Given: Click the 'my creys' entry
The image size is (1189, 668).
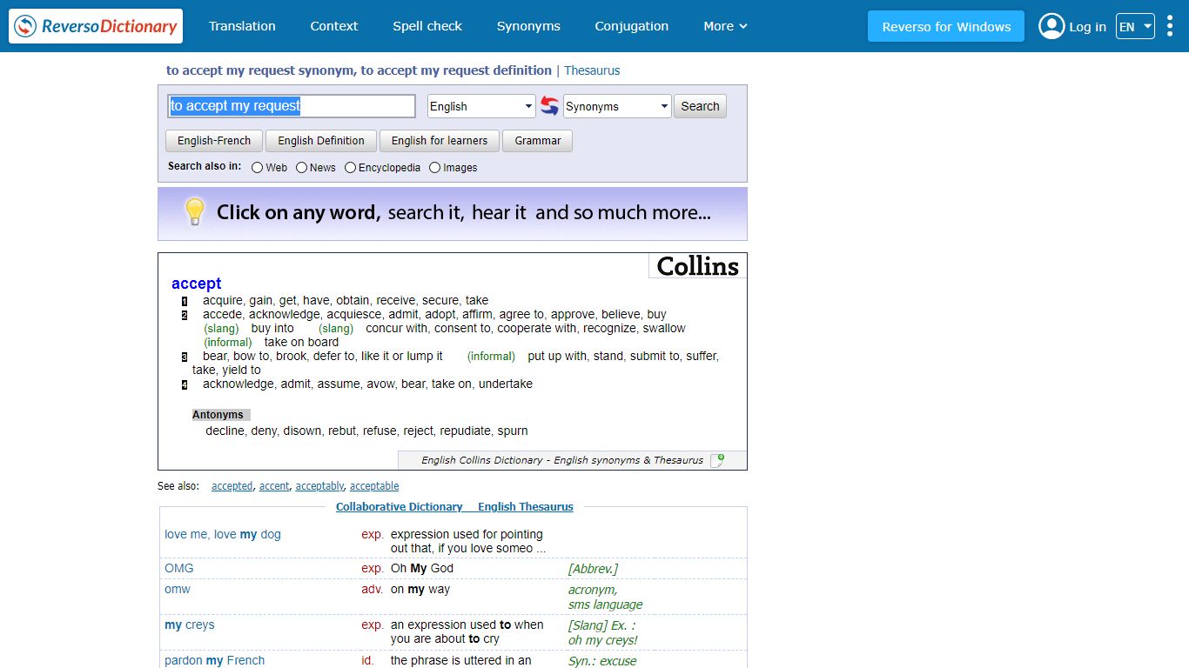Looking at the screenshot, I should [x=190, y=625].
